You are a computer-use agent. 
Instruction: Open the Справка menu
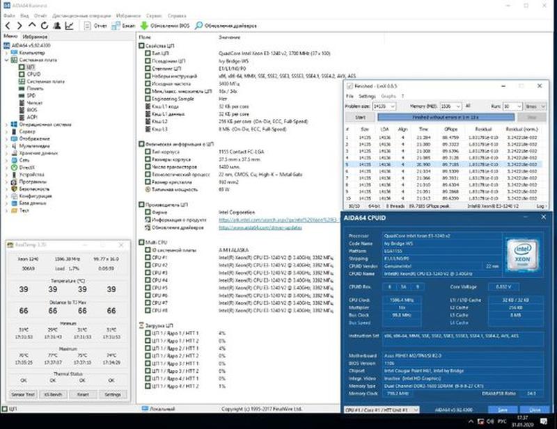[177, 15]
